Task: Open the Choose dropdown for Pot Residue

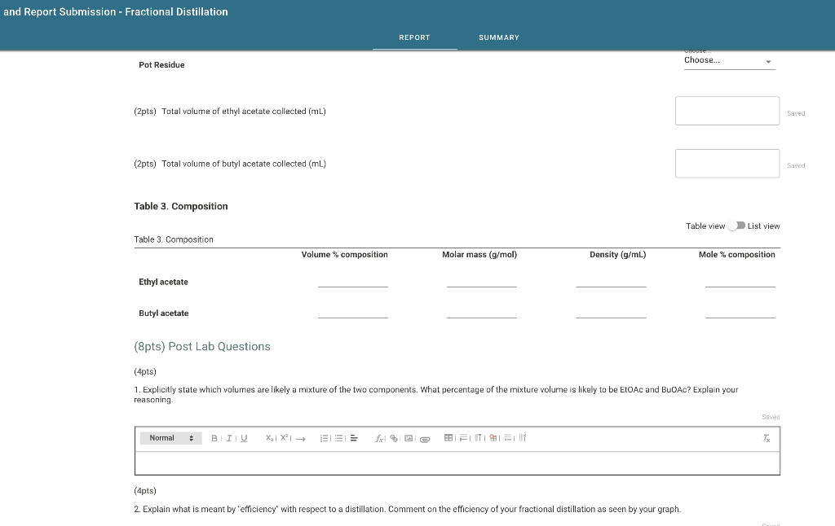Action: tap(728, 60)
